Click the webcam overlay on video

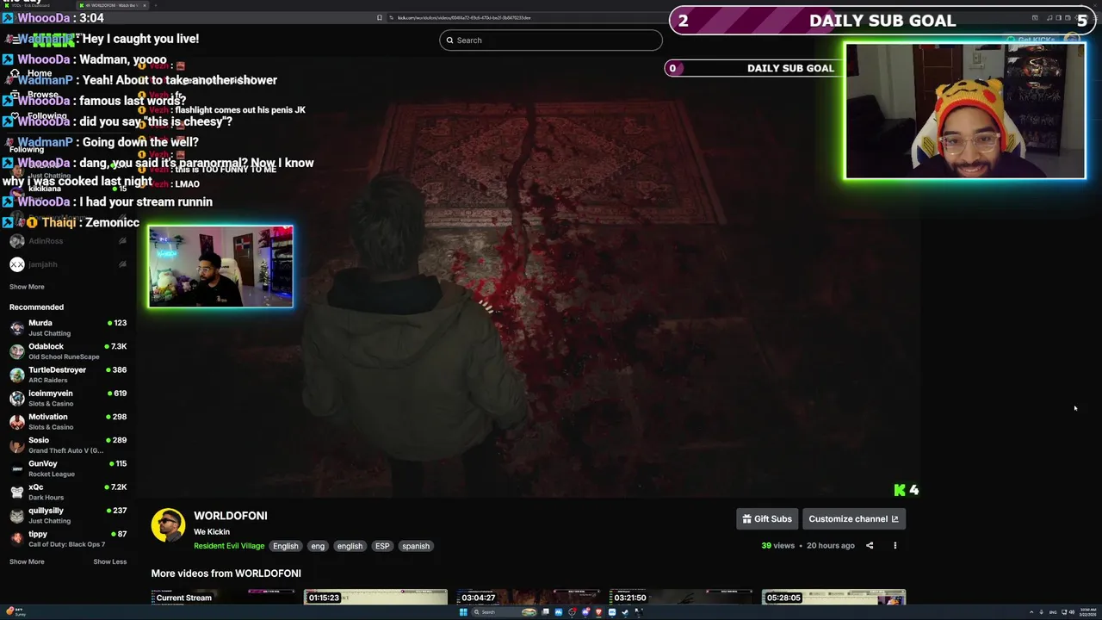[220, 266]
